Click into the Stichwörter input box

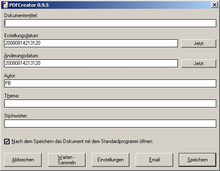pyautogui.click(x=110, y=124)
